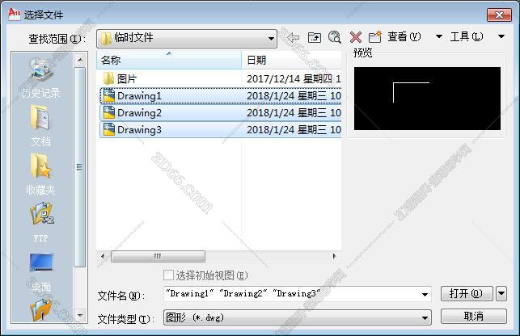Click the file list scroll right arrow

pos(334,256)
